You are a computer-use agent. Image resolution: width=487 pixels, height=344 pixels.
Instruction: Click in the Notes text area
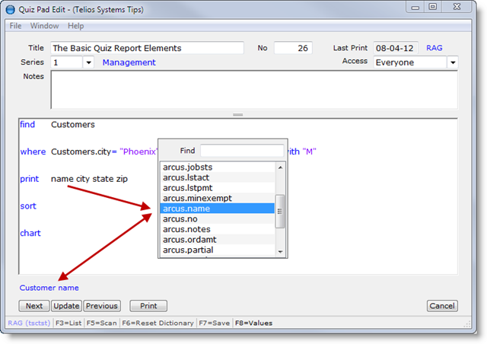pyautogui.click(x=253, y=90)
